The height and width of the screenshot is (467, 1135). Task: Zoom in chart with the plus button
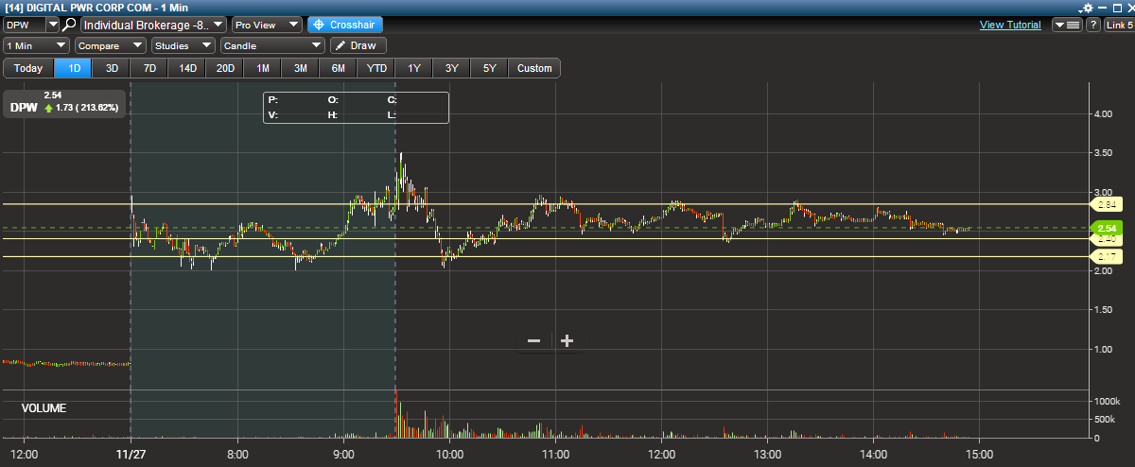click(567, 341)
